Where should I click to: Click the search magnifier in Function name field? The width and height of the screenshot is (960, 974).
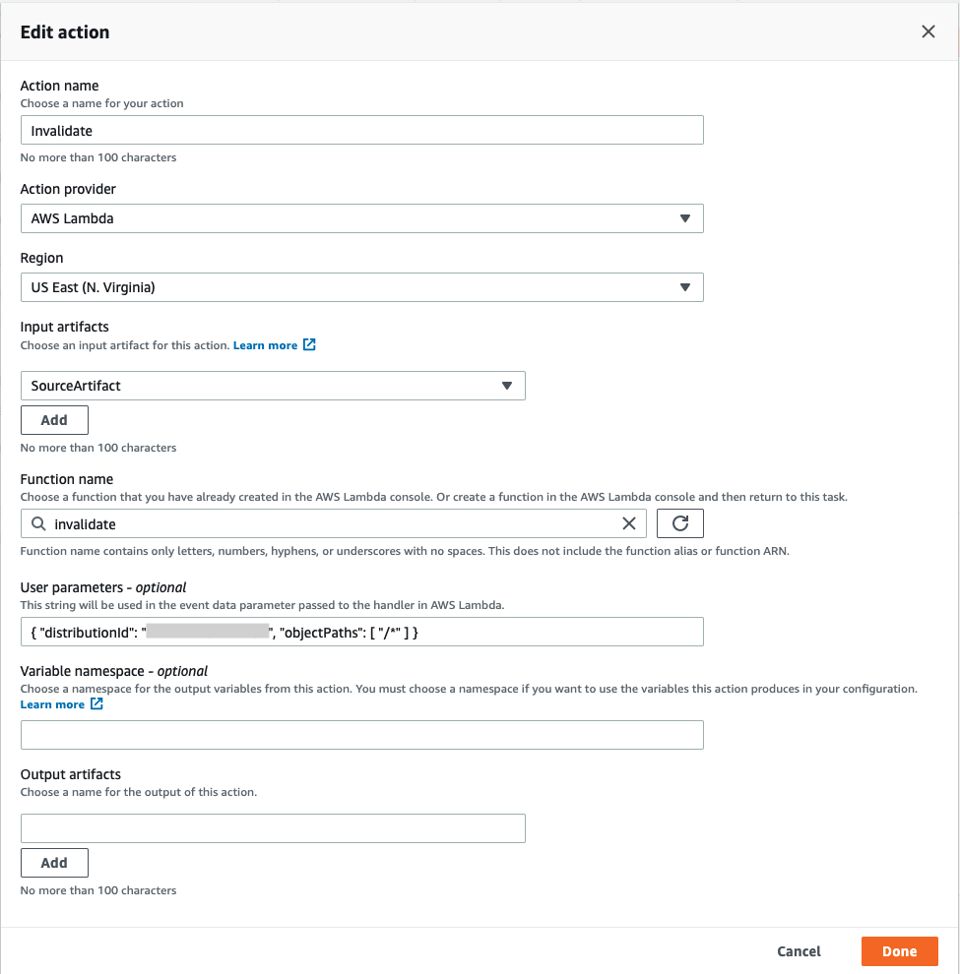[38, 523]
